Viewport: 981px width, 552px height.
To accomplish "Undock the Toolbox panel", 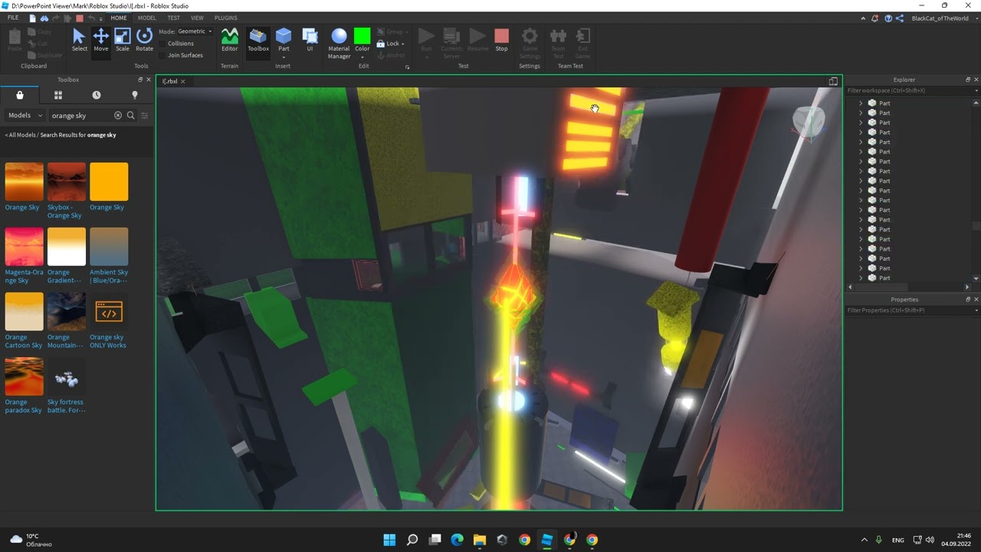I will click(x=140, y=80).
